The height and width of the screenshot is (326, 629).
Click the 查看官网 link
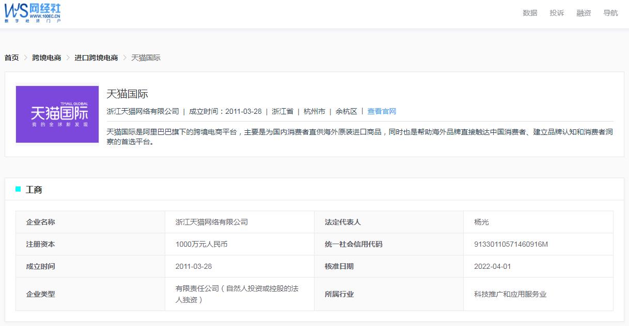(x=382, y=111)
